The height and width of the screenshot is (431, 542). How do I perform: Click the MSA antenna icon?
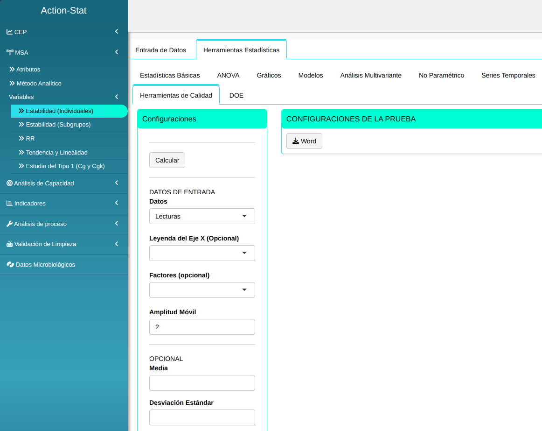(x=10, y=53)
